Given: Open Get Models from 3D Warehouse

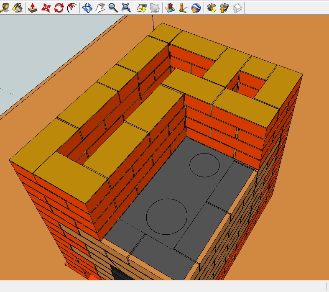Looking at the screenshot, I should [212, 8].
